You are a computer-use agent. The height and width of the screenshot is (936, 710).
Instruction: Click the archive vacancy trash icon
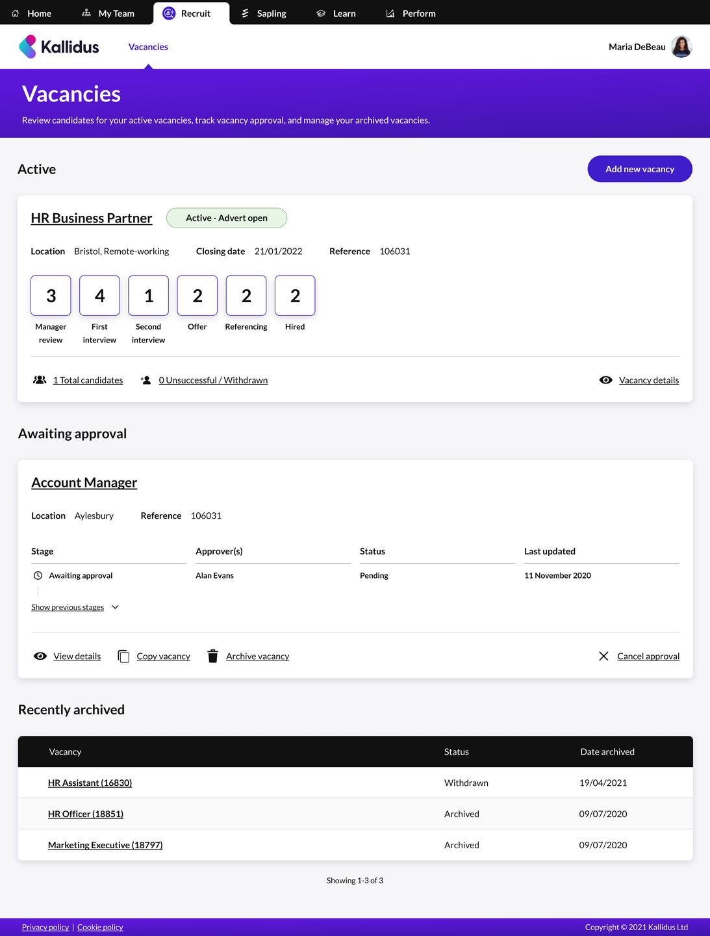tap(212, 656)
